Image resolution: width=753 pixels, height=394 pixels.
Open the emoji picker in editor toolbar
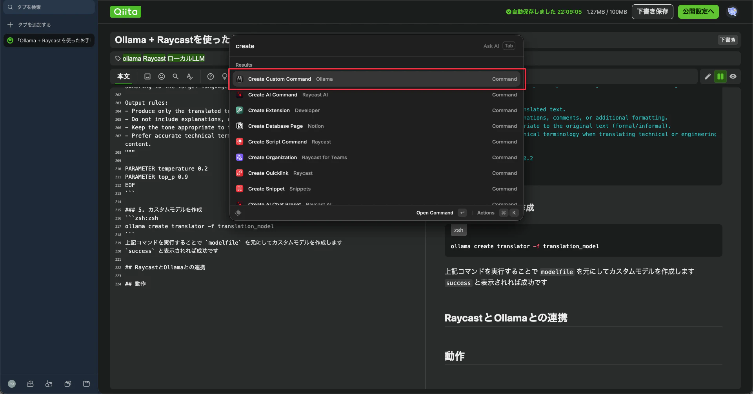162,76
